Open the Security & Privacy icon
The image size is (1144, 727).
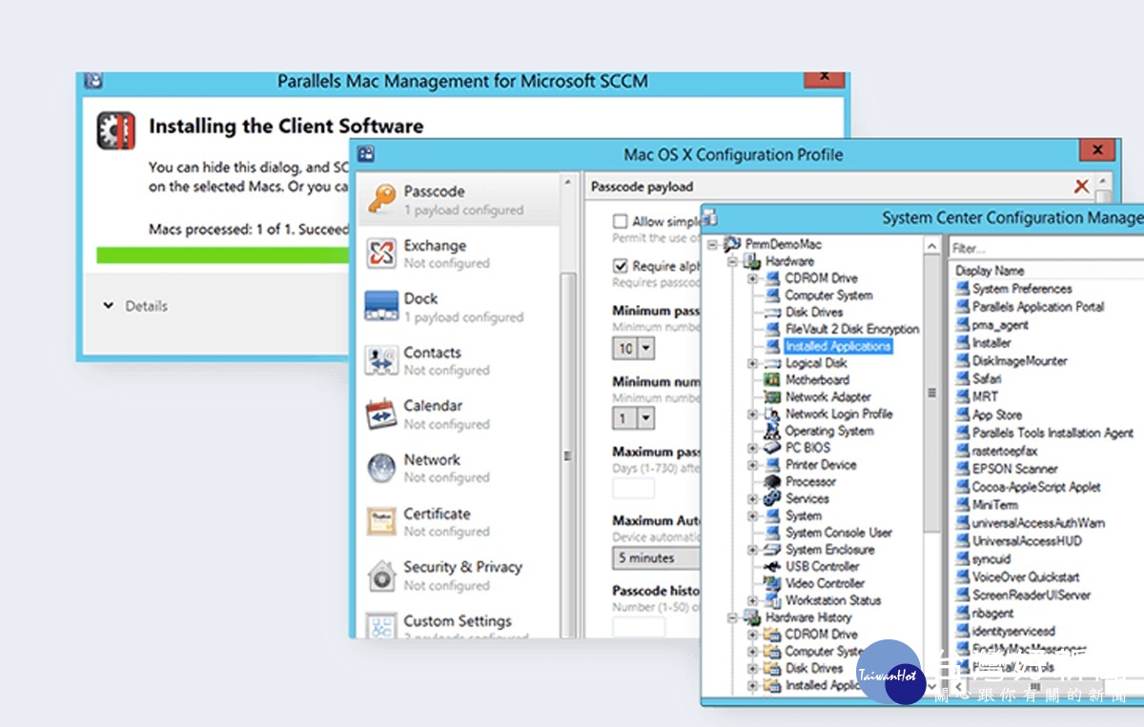coord(381,576)
